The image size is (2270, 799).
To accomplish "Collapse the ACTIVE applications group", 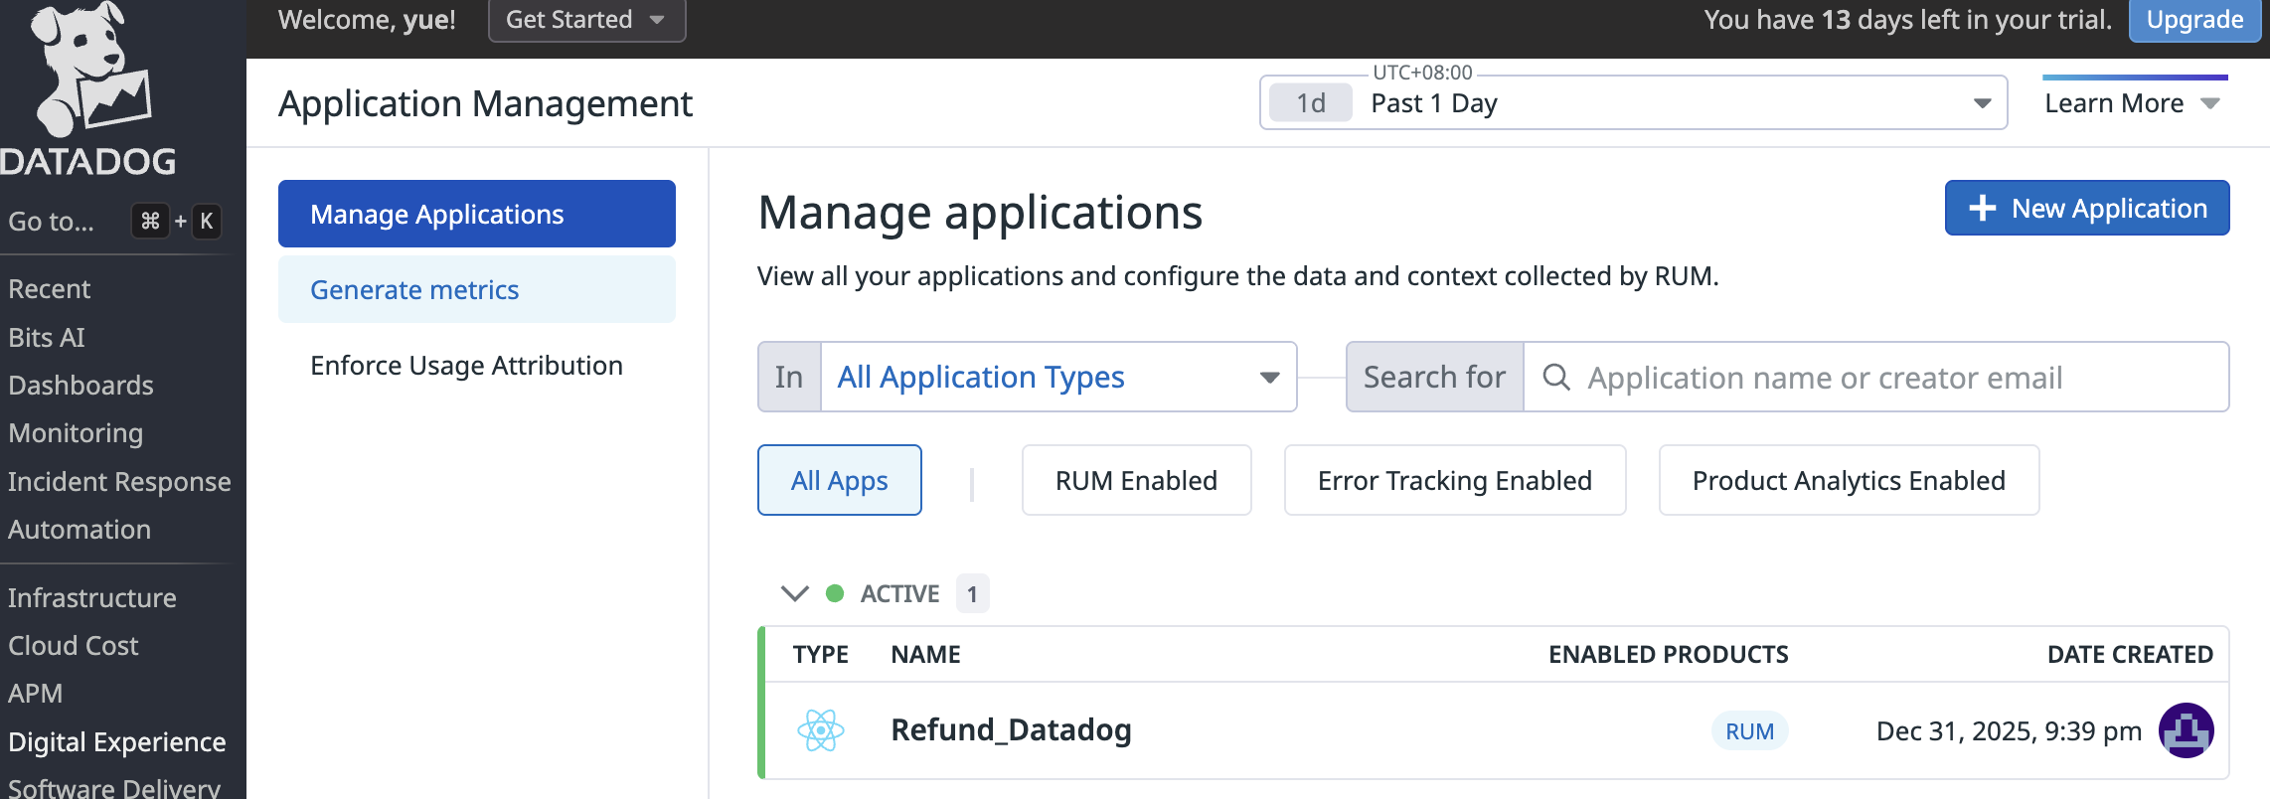I will 795,593.
